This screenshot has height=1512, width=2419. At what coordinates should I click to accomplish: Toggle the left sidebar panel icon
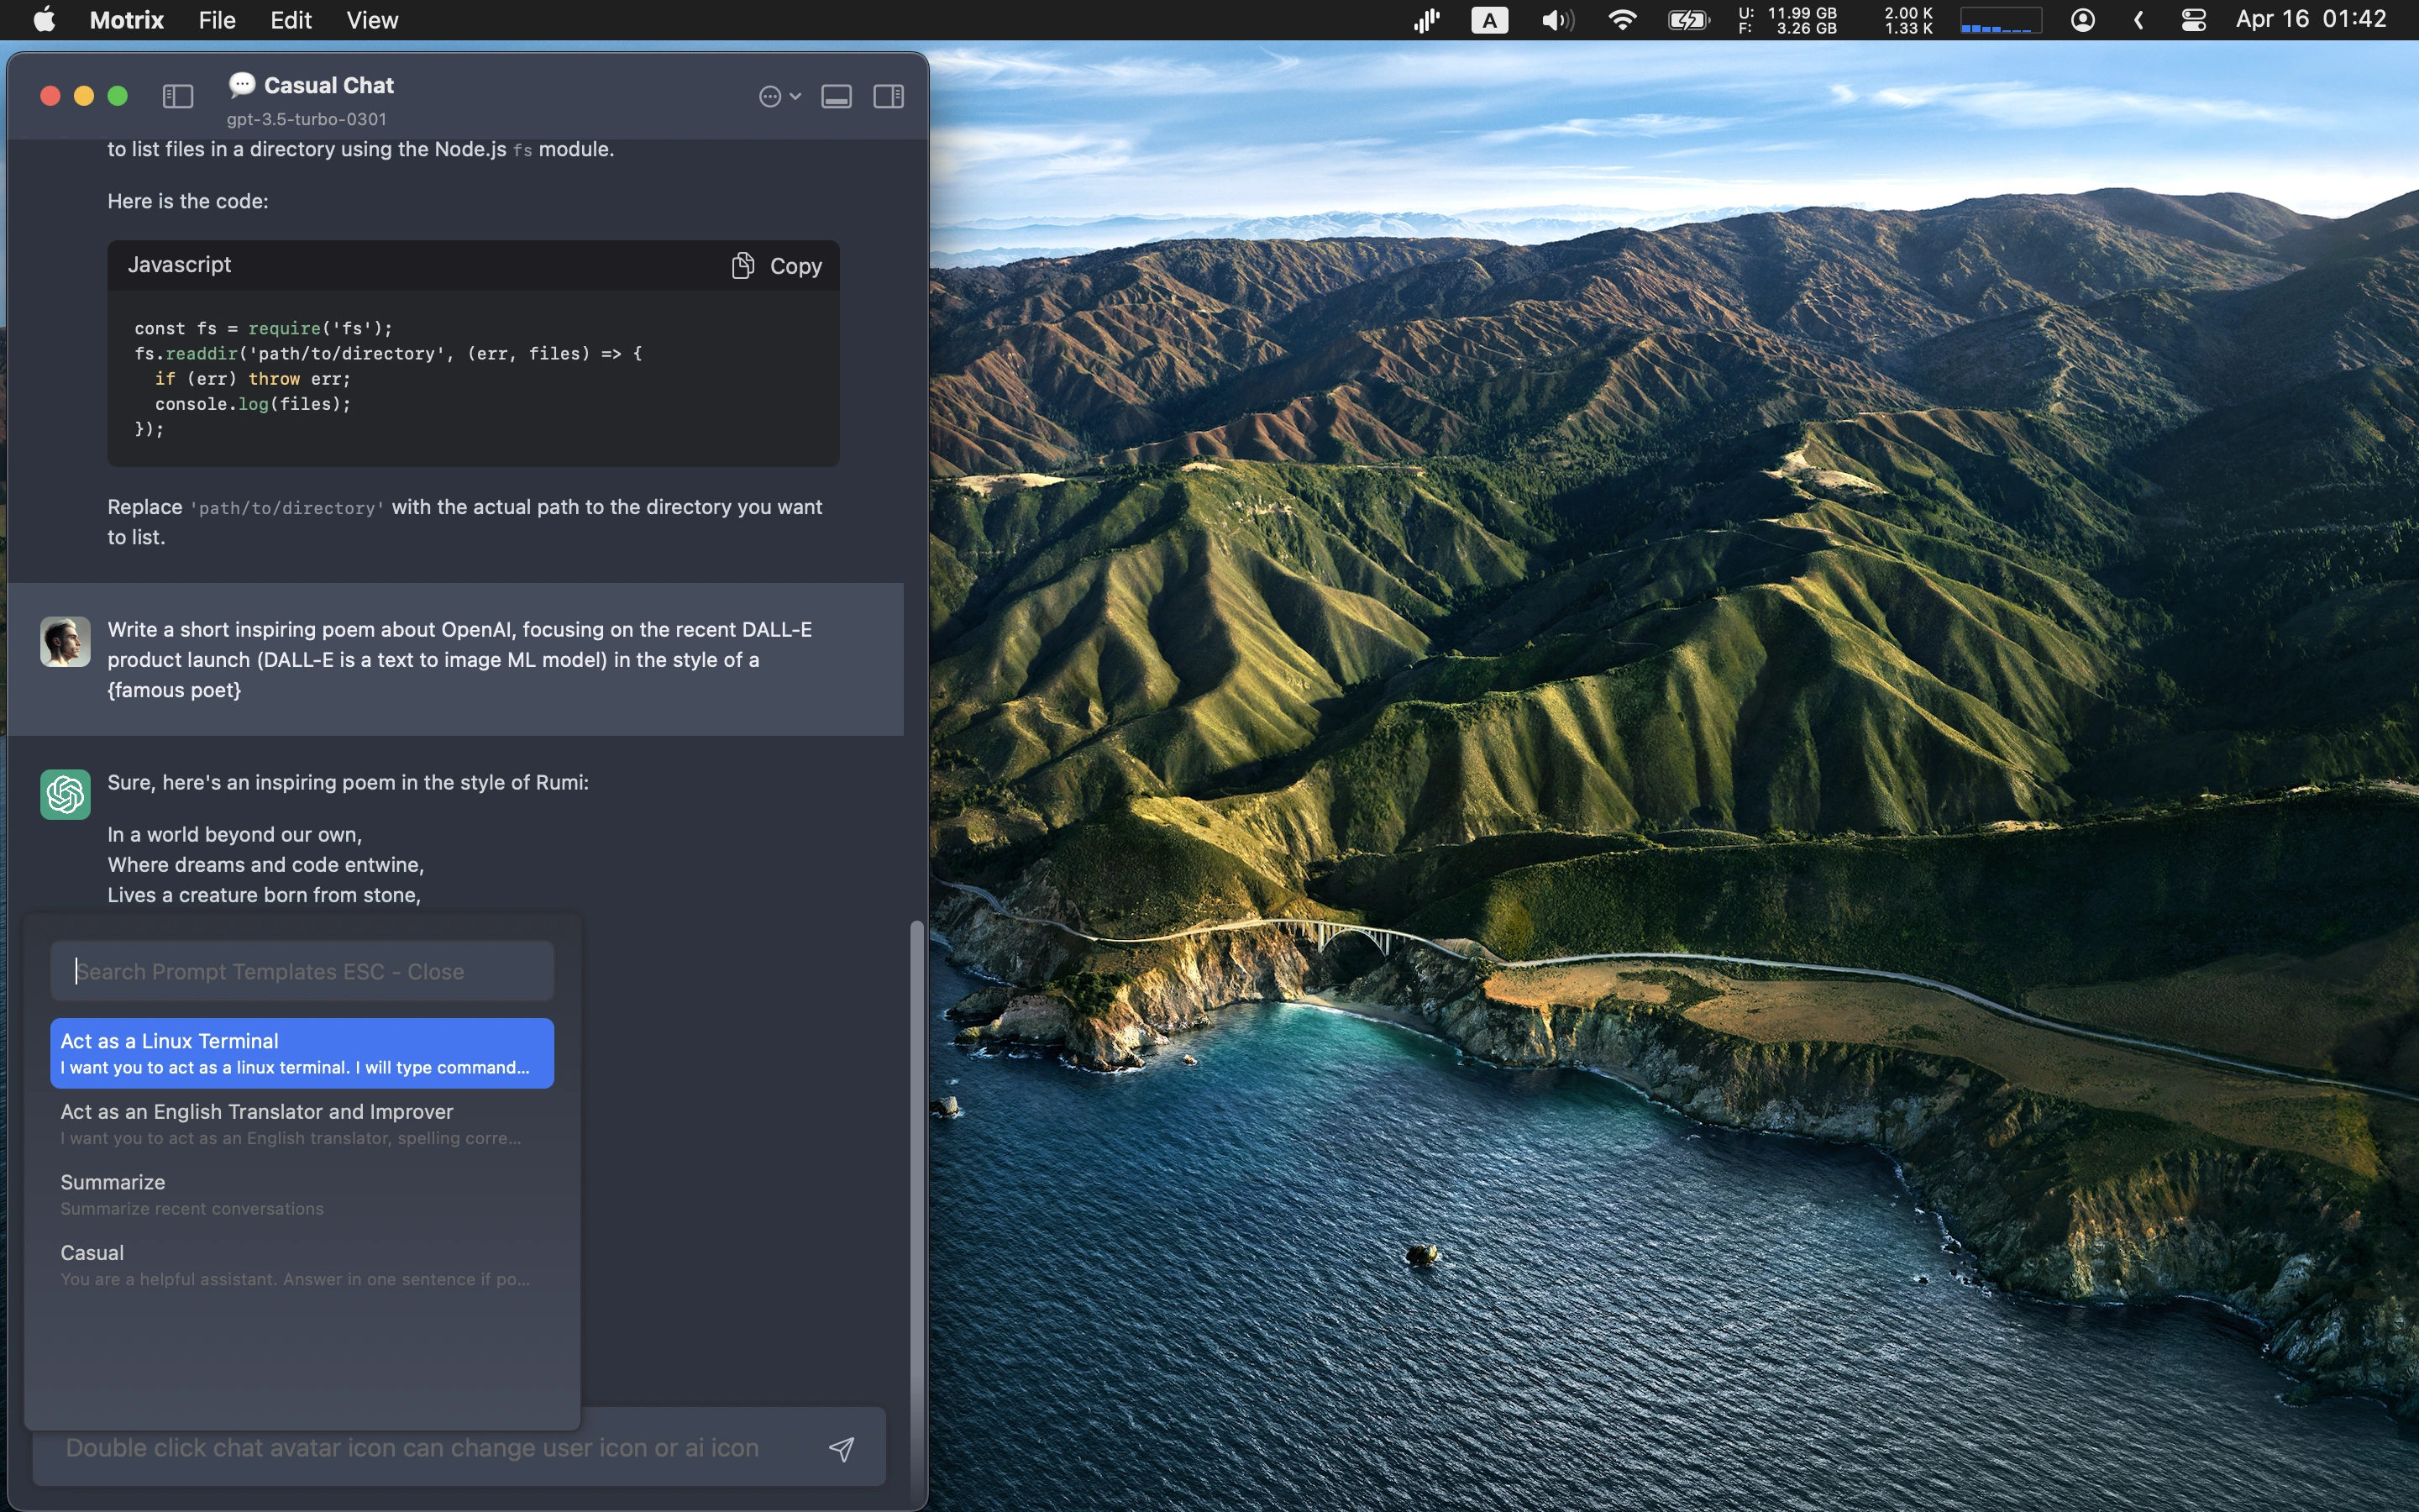(x=177, y=96)
